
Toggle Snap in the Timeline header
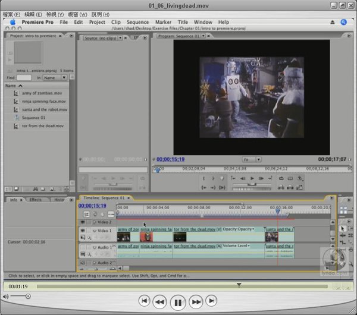[86, 214]
